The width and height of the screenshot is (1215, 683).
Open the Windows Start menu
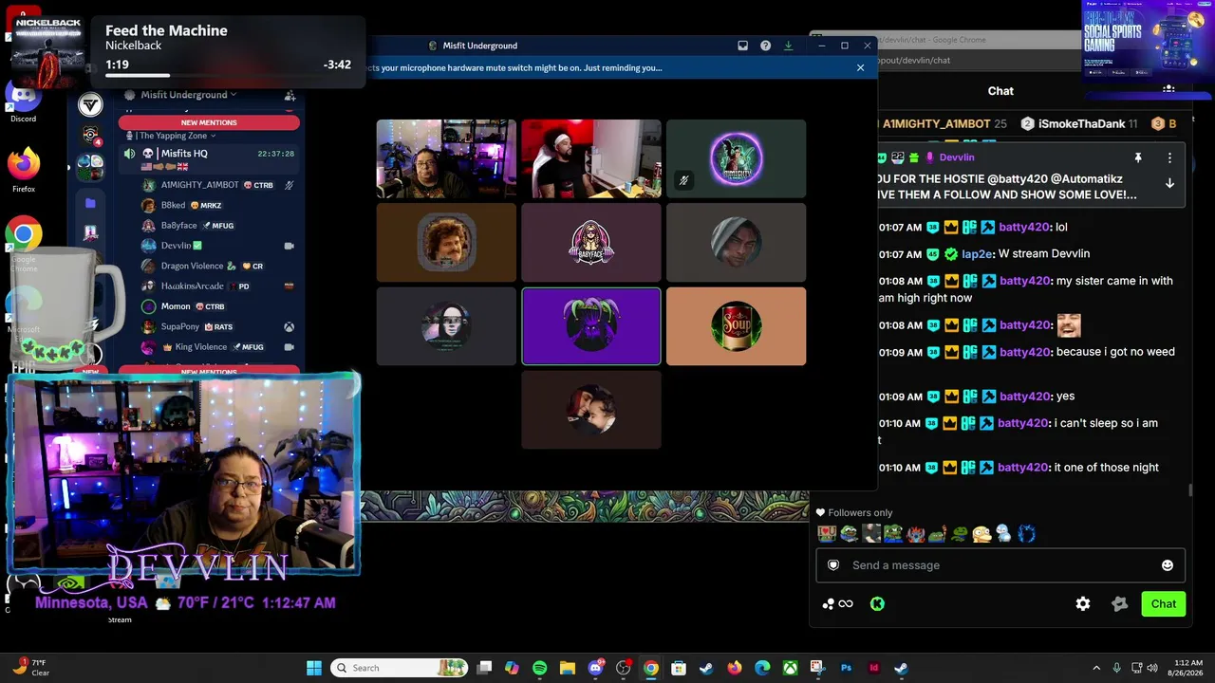coord(313,668)
